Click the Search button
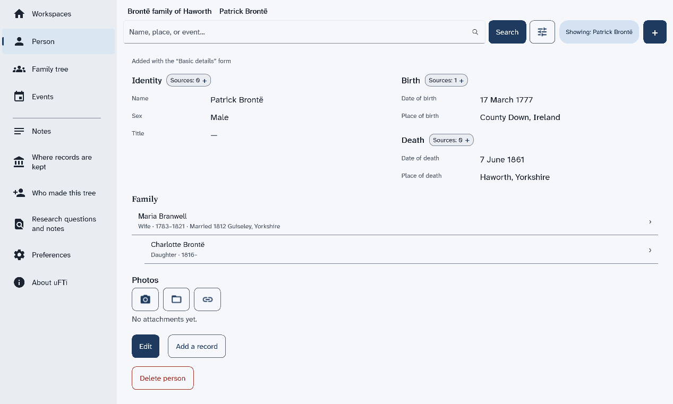 (507, 32)
